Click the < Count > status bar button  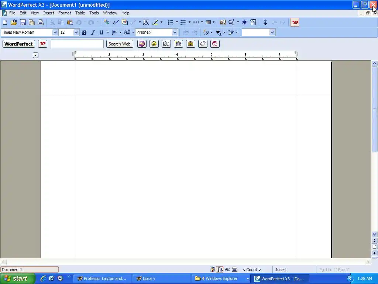[x=252, y=270]
